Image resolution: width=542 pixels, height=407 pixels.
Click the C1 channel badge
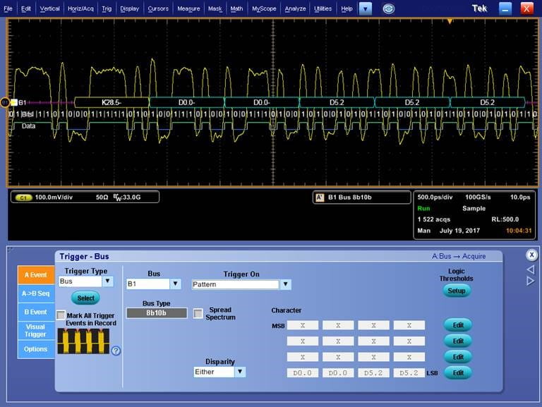click(x=24, y=198)
